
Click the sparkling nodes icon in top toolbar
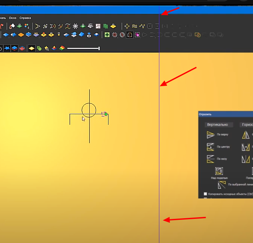point(45,26)
